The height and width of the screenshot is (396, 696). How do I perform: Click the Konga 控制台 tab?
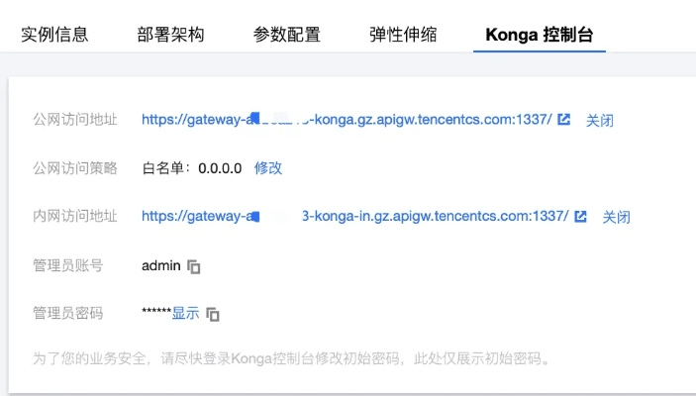pos(539,35)
